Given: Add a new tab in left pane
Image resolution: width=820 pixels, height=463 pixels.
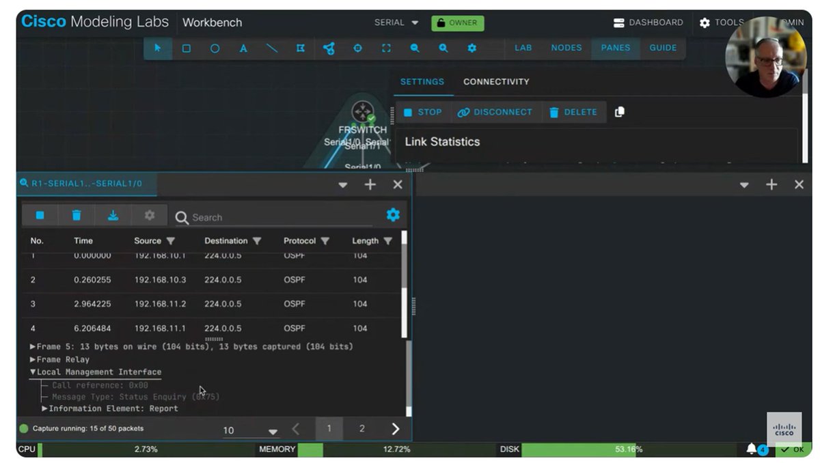Looking at the screenshot, I should tap(370, 184).
